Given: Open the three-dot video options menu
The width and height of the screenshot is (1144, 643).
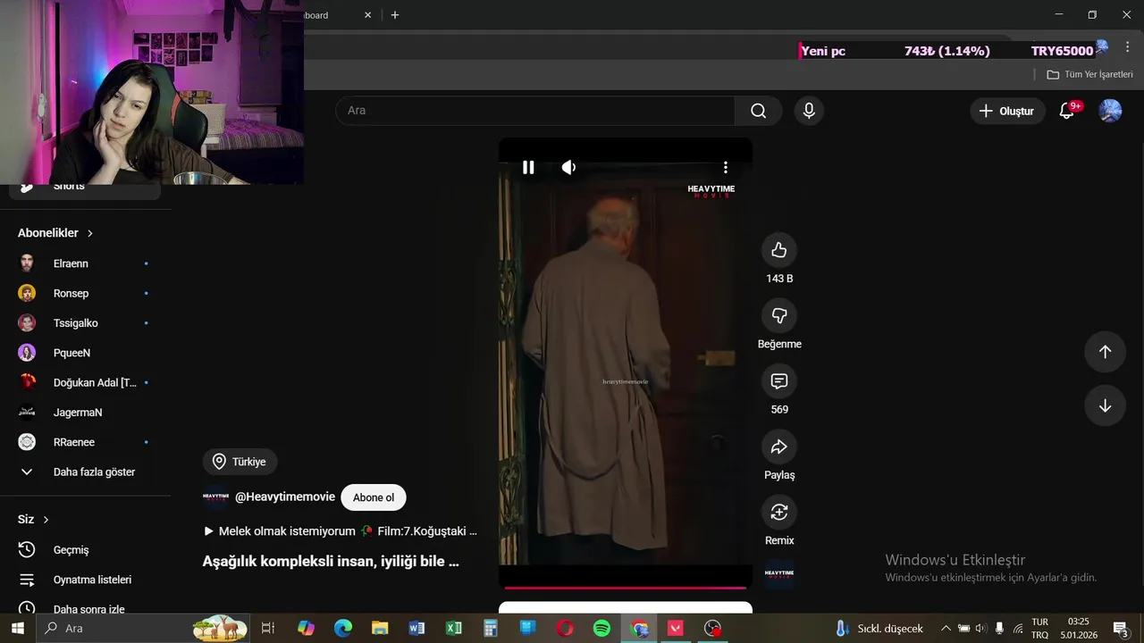Looking at the screenshot, I should coord(726,167).
